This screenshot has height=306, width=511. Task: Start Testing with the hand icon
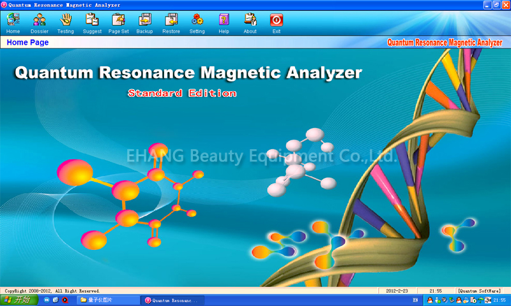pos(65,23)
